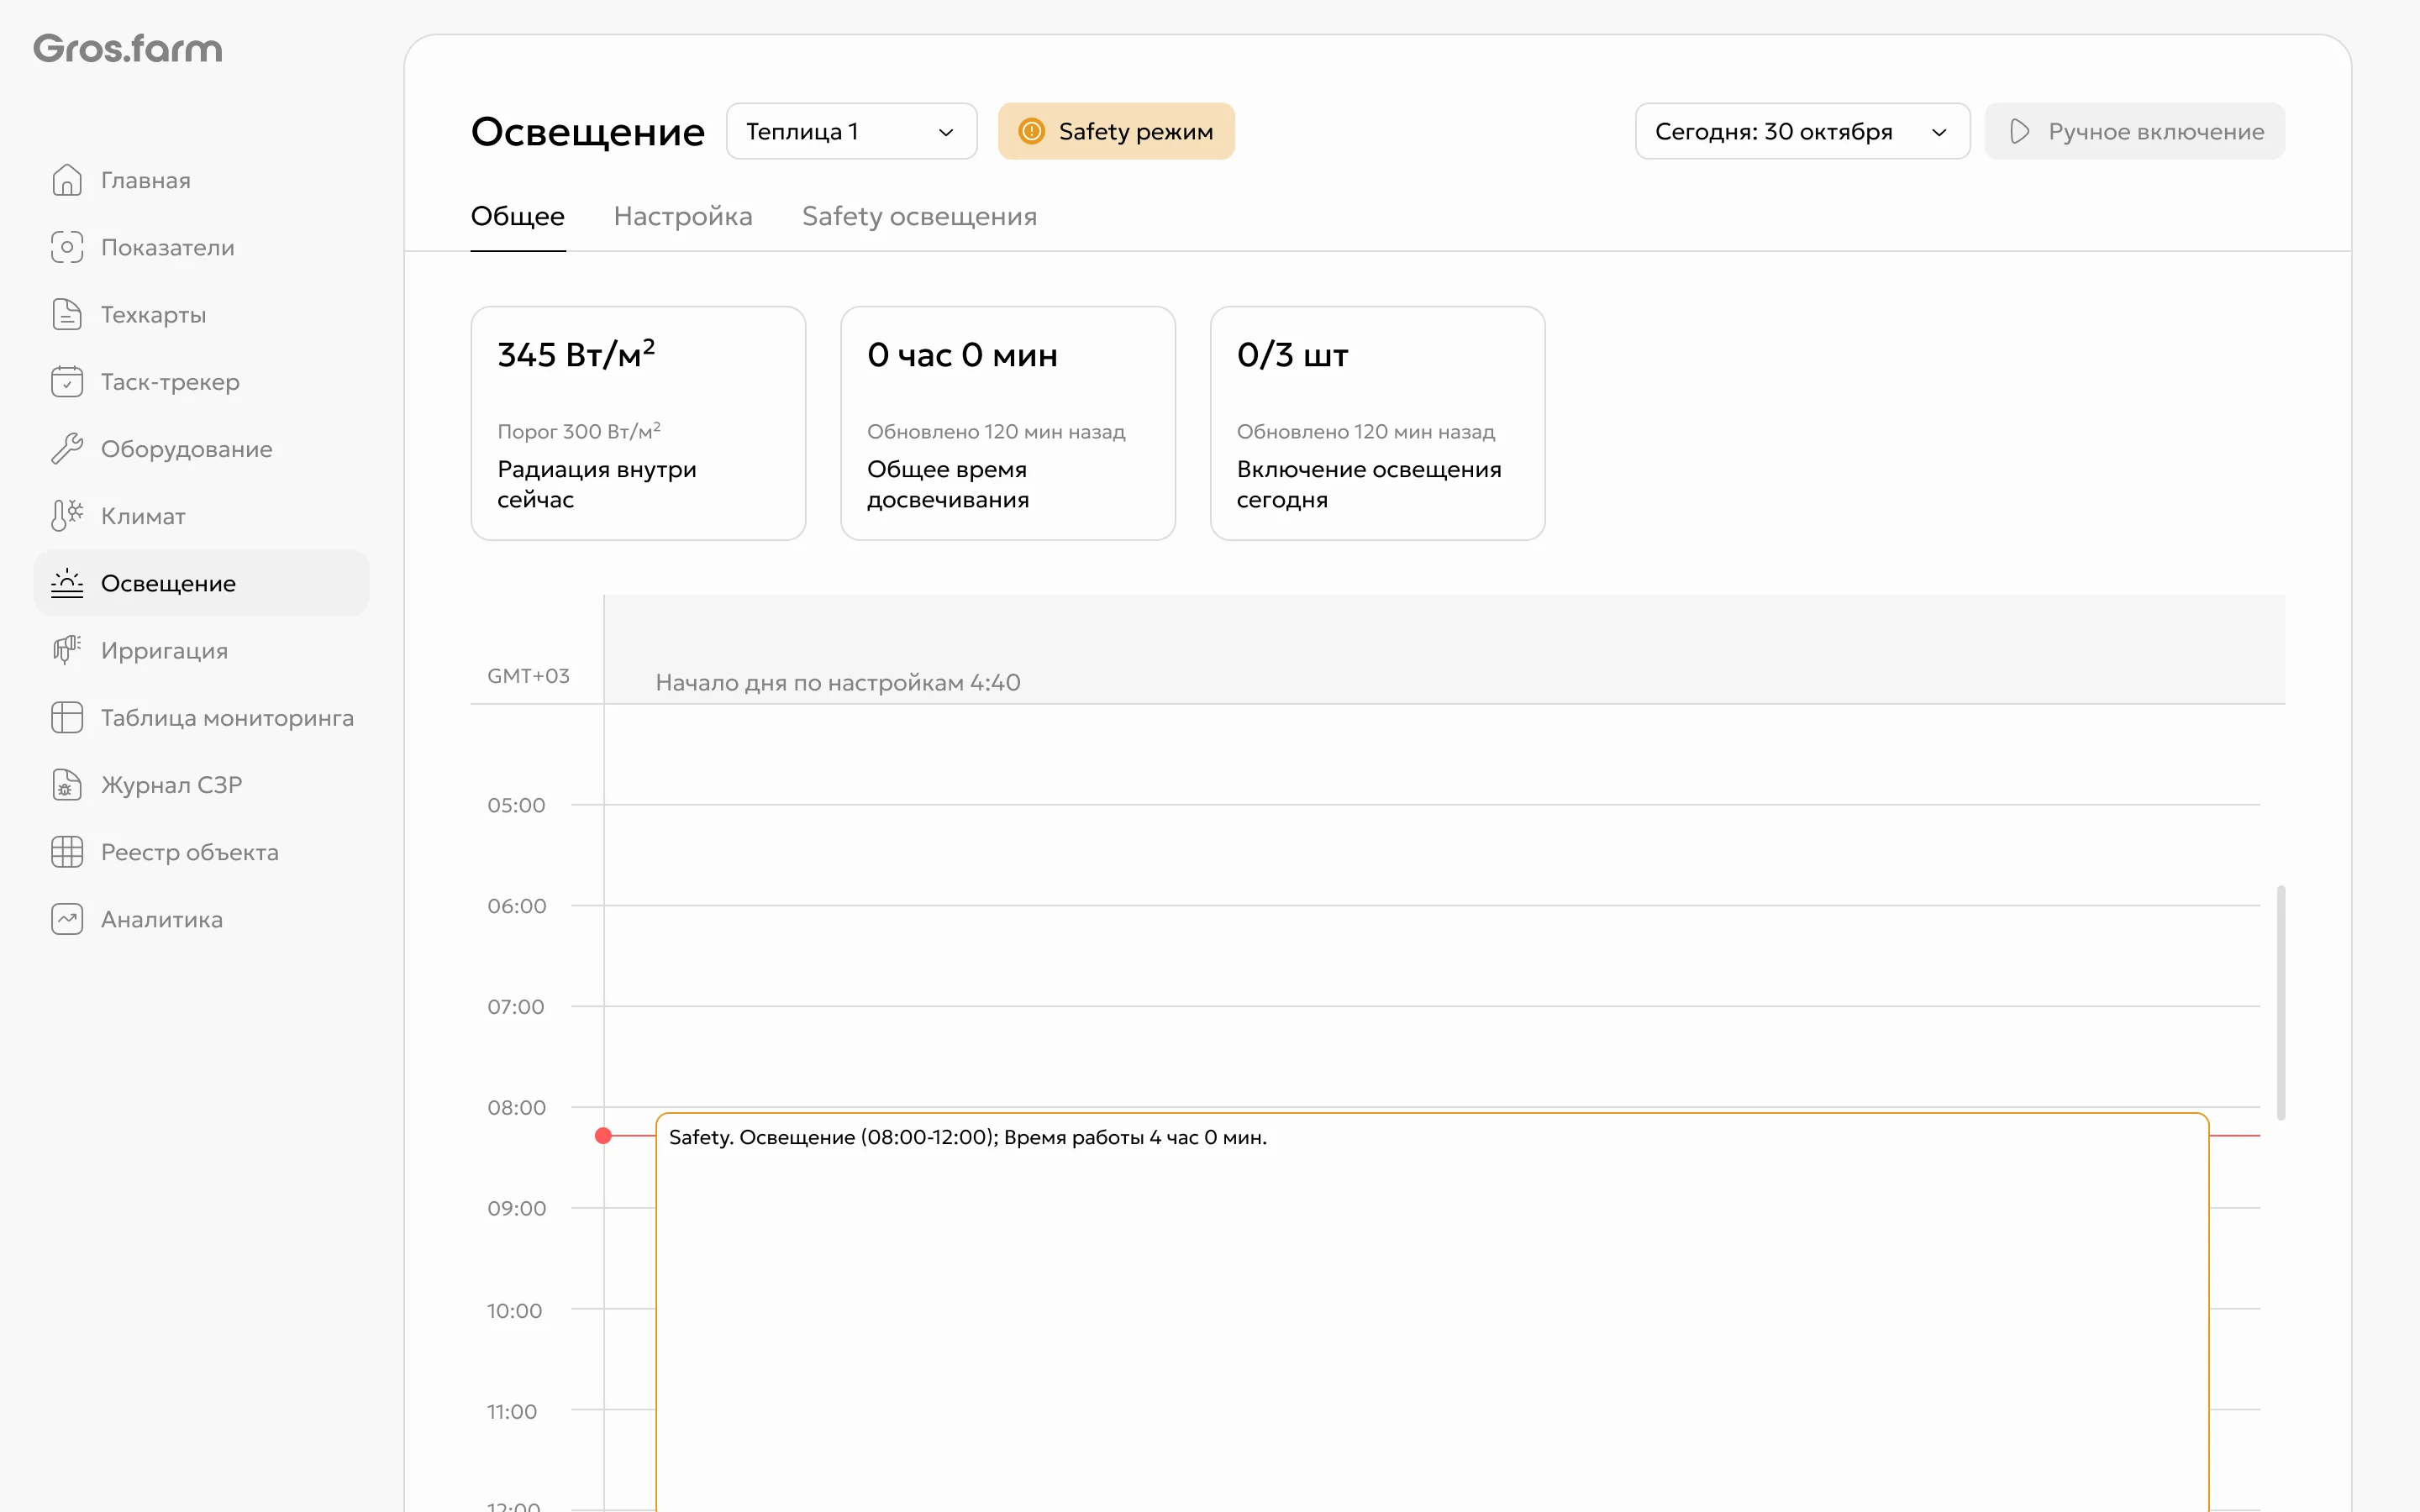
Task: Click the Safety режим badge
Action: click(1116, 131)
